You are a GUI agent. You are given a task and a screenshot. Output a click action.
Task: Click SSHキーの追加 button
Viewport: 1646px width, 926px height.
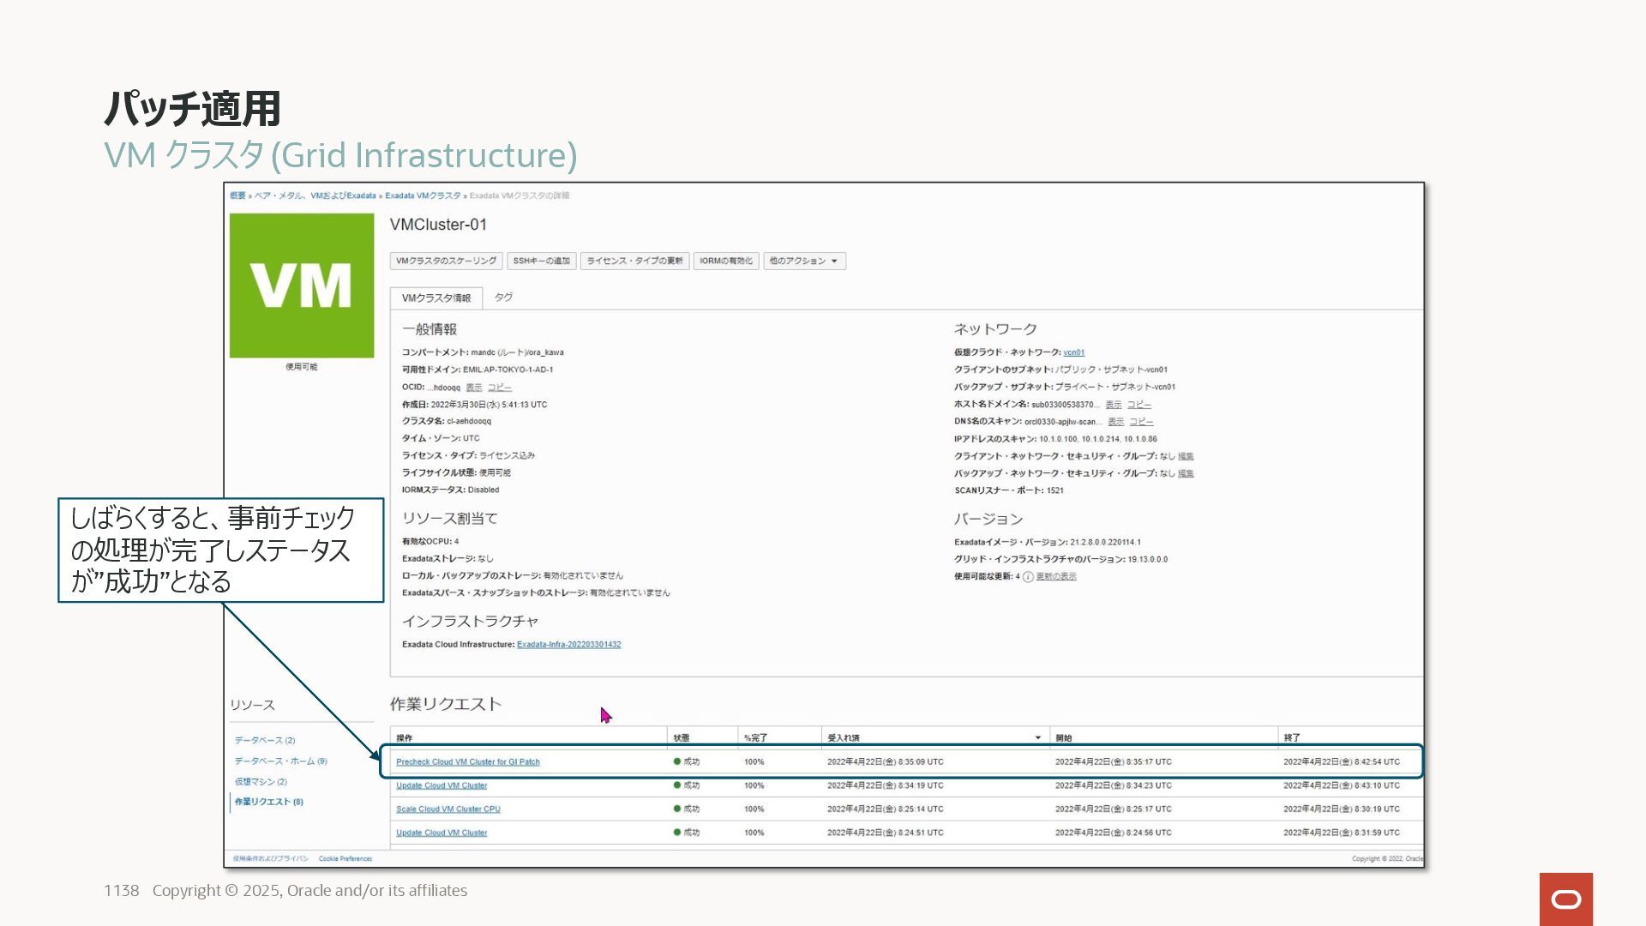pos(541,261)
